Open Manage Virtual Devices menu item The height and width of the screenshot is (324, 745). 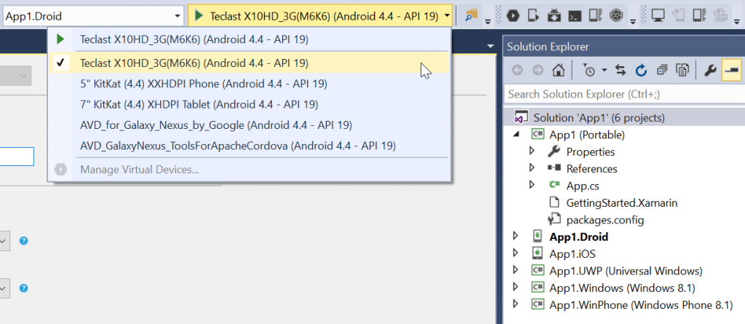[249, 170]
